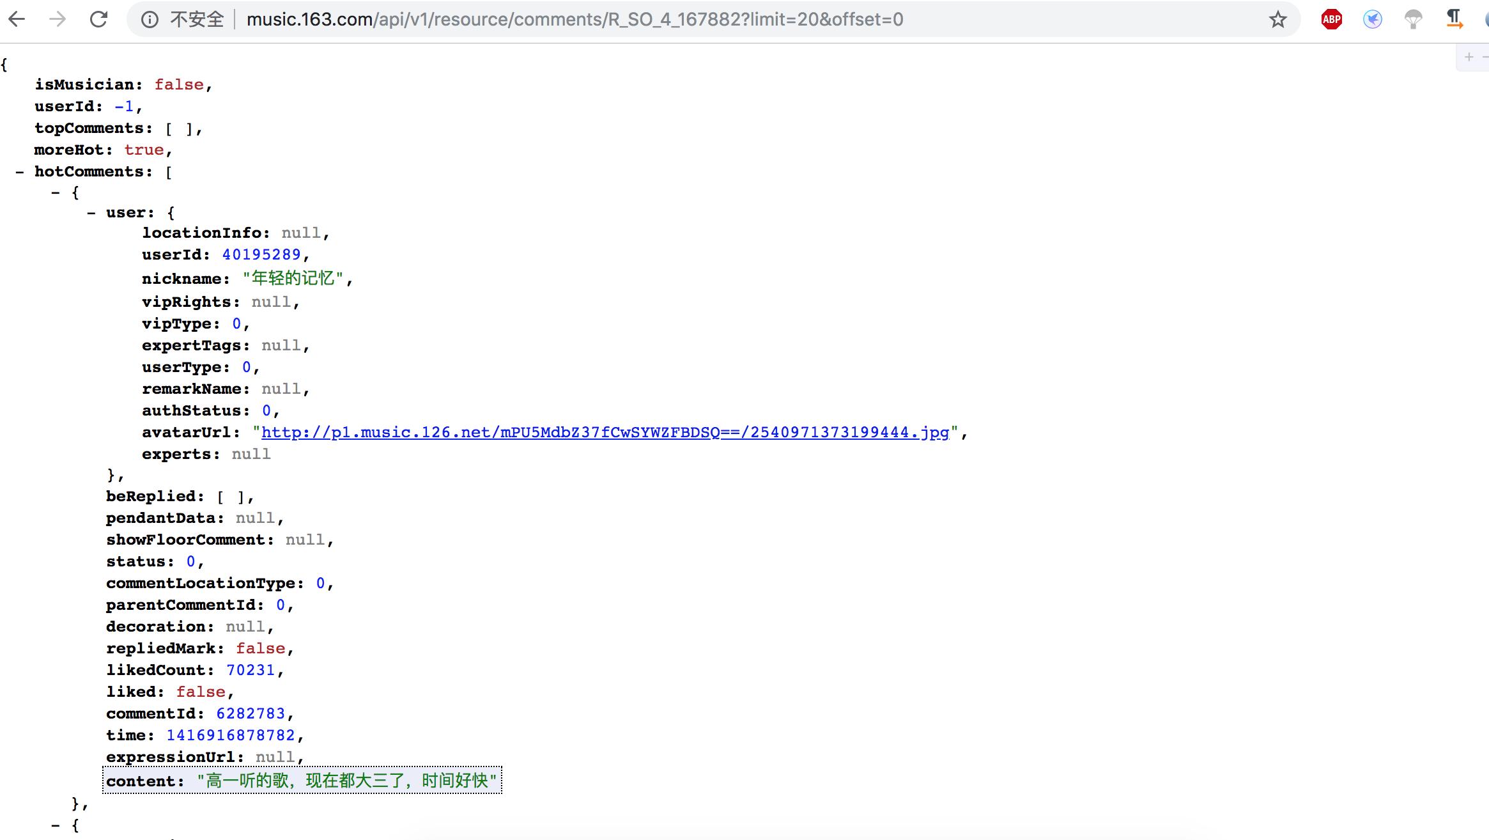
Task: Click the likedCount value 70231
Action: pos(251,670)
